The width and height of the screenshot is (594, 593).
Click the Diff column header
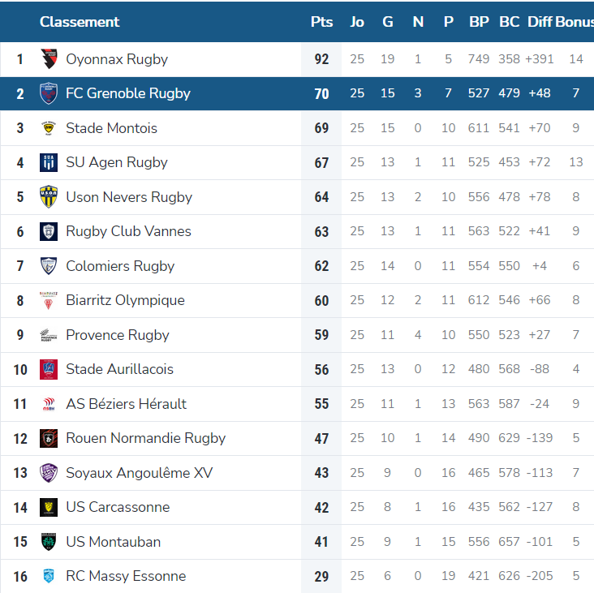(x=540, y=22)
